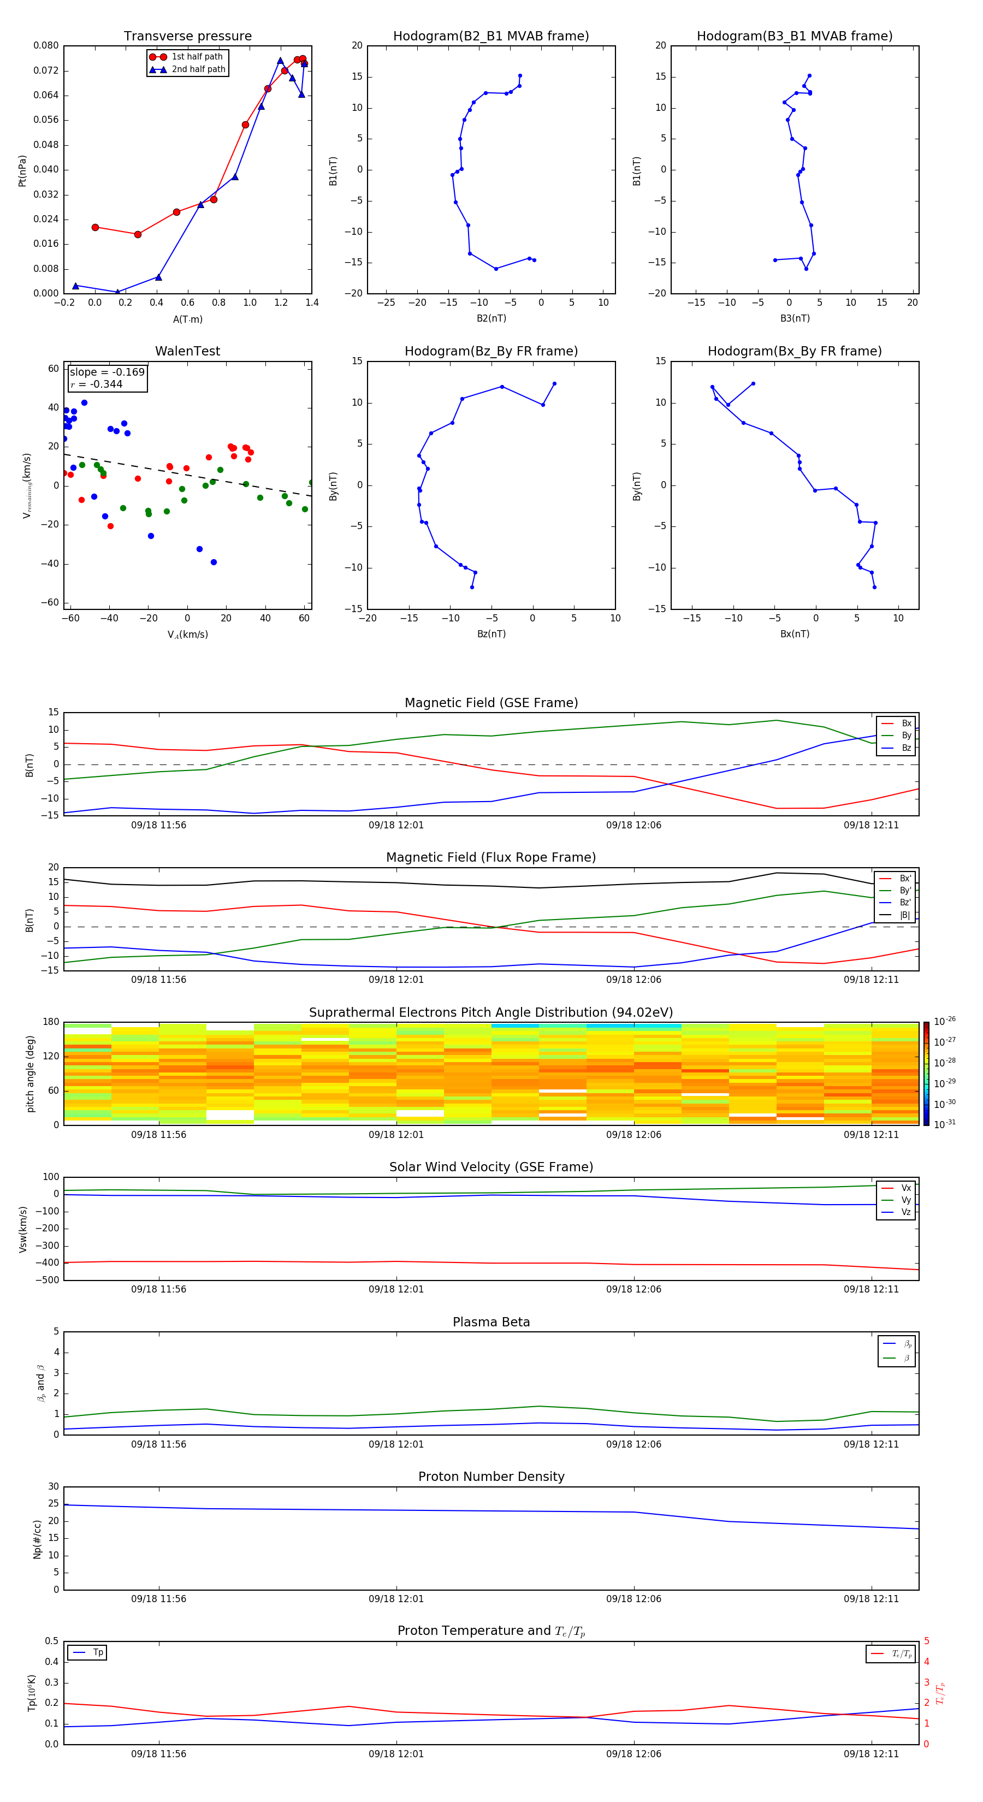Click the Hodogram(Bz_By FR frame) title

[491, 351]
